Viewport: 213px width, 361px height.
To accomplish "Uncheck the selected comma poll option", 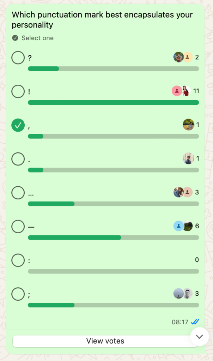I will point(18,125).
